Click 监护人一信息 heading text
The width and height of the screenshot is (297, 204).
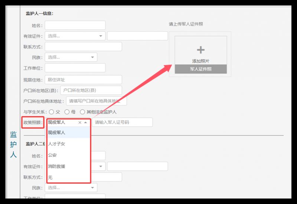40,13
